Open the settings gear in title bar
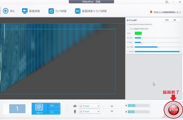Screen dimensions: 183x120 click(167, 2)
